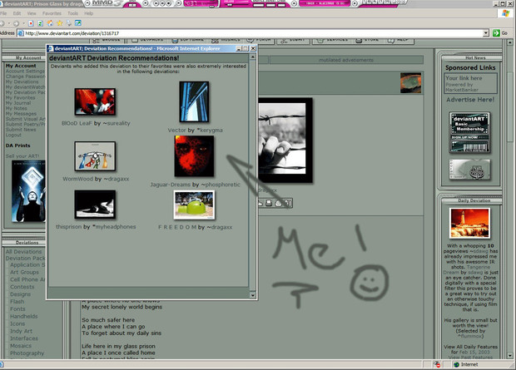
Task: Click the ~phosphoretic artist link
Action: tap(221, 185)
